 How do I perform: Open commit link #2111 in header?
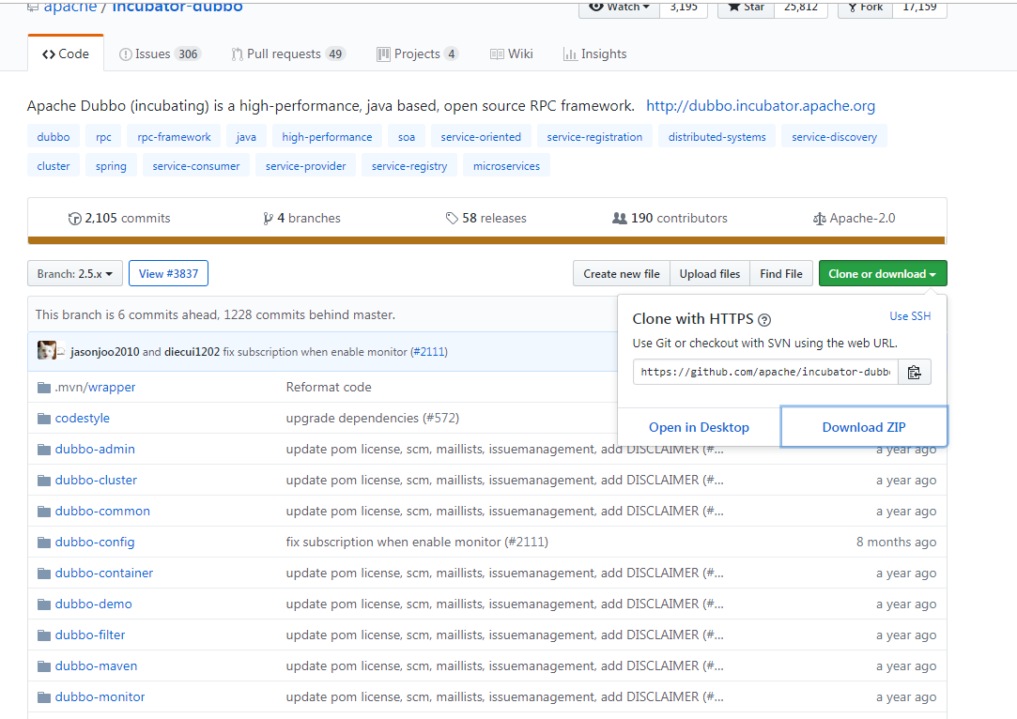pyautogui.click(x=429, y=352)
